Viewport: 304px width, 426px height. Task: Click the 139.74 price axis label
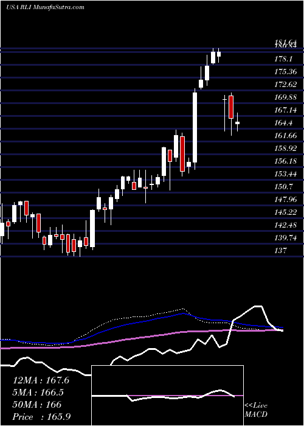click(x=285, y=238)
